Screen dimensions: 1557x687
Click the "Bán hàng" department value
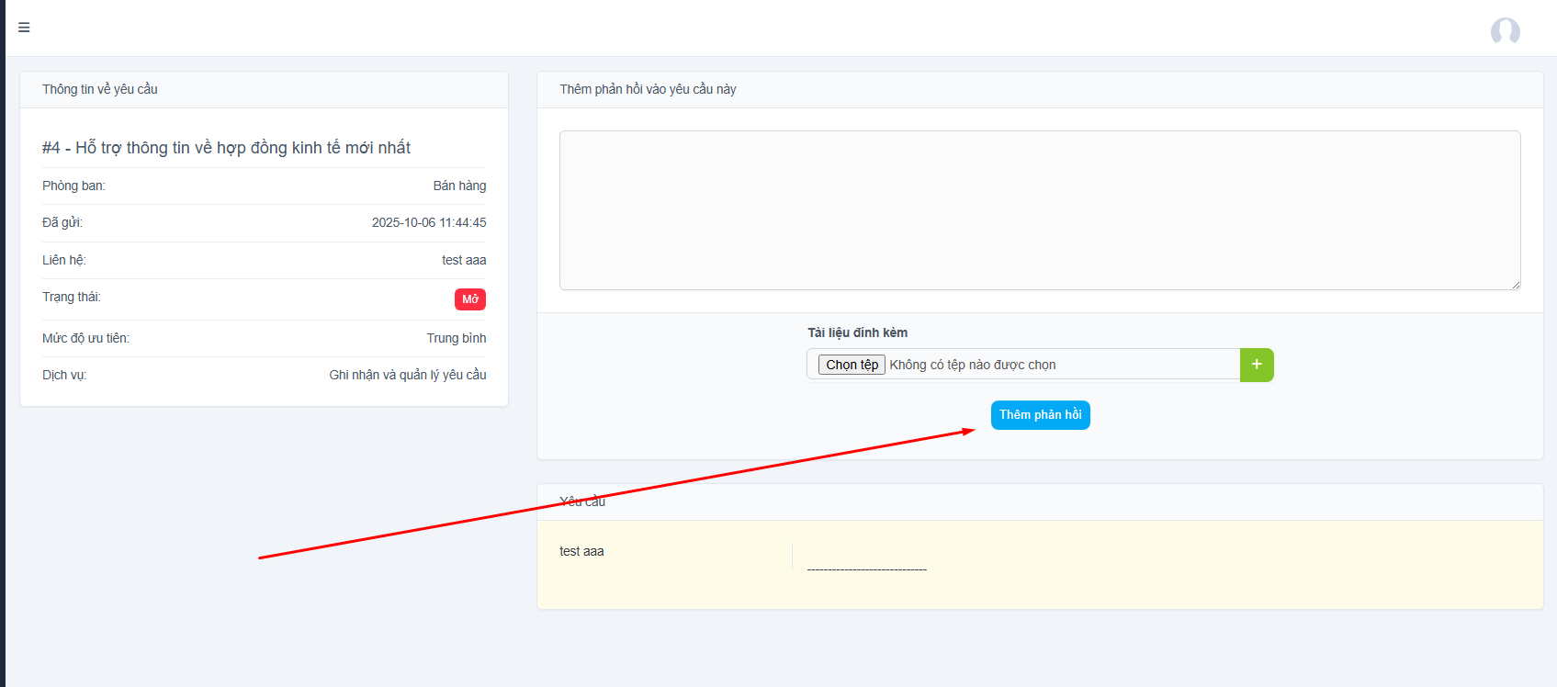coord(459,186)
